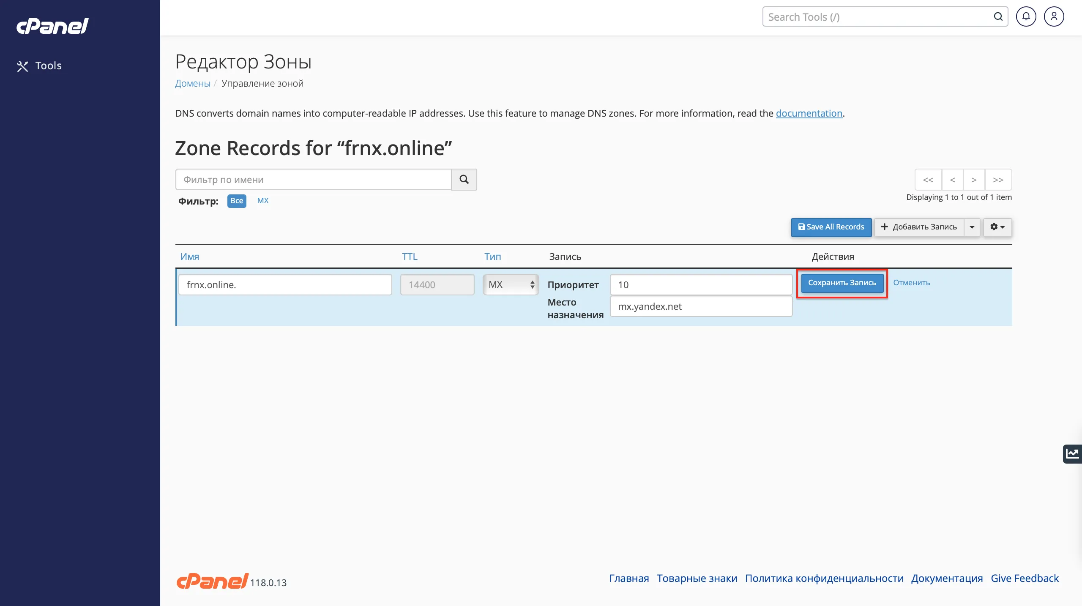Go to the last page (>>)

[998, 180]
